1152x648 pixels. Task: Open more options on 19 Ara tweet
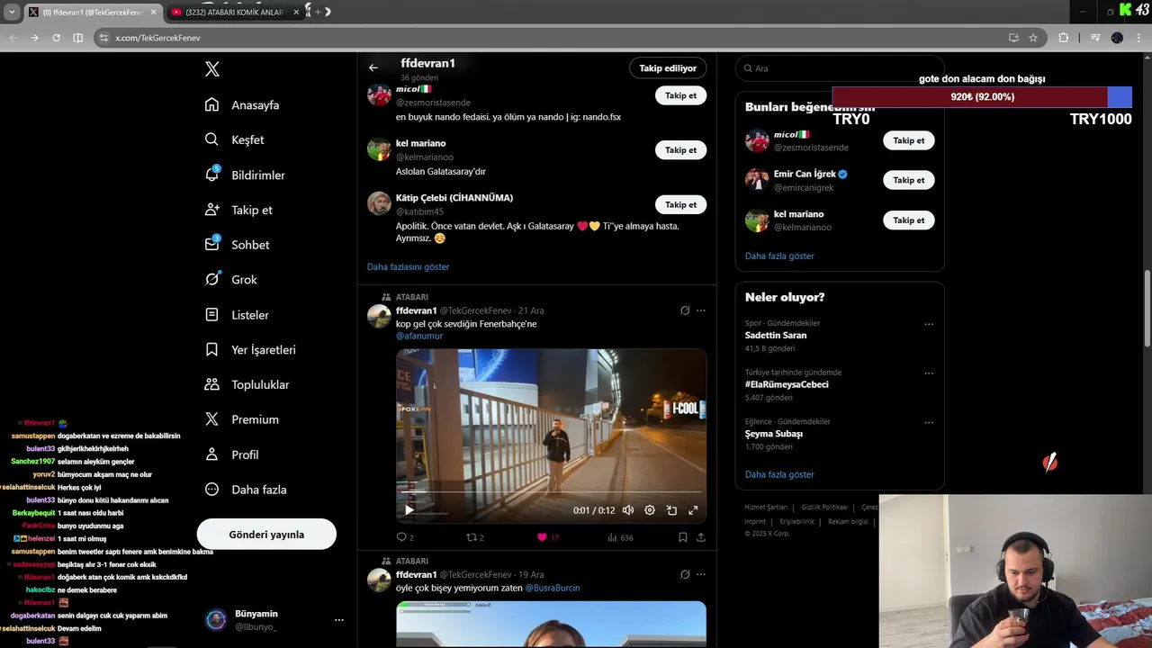pyautogui.click(x=701, y=574)
